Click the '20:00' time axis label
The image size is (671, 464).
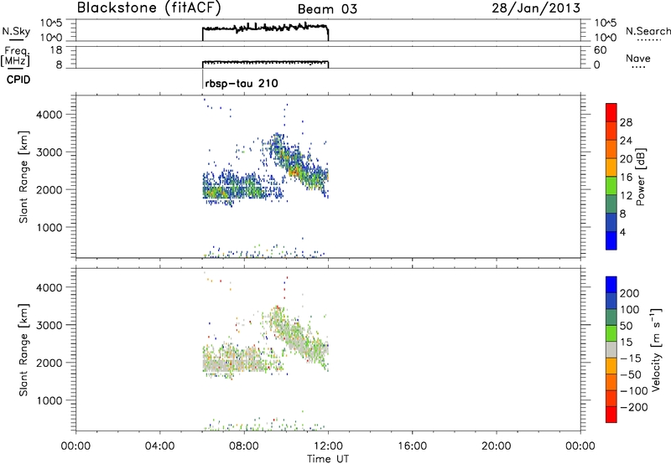tap(496, 446)
